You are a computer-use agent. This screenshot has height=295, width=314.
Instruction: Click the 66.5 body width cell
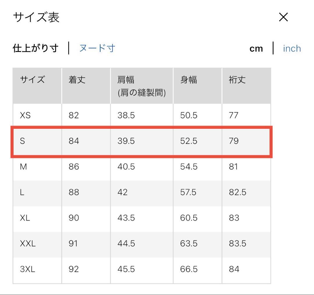click(x=189, y=269)
